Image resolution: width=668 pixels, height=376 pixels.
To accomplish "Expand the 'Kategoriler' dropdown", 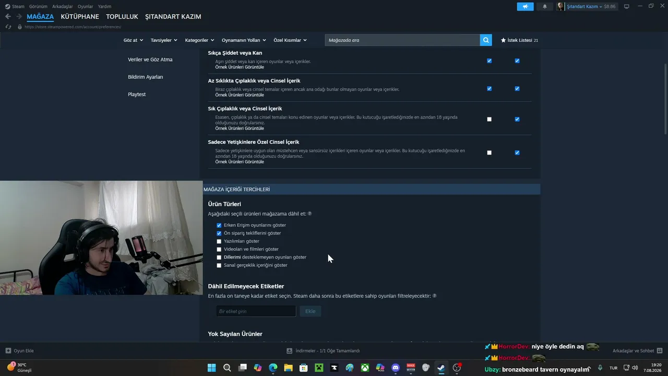I will coord(200,40).
